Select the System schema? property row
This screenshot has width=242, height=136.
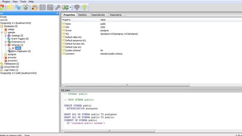[152, 50]
